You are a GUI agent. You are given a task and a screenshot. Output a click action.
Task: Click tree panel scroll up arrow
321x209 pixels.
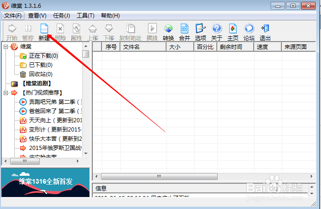[86, 46]
